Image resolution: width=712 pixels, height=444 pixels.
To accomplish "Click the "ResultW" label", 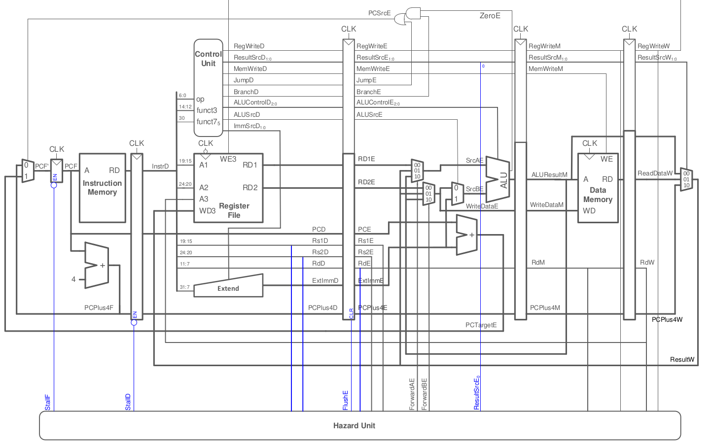I will tap(682, 359).
